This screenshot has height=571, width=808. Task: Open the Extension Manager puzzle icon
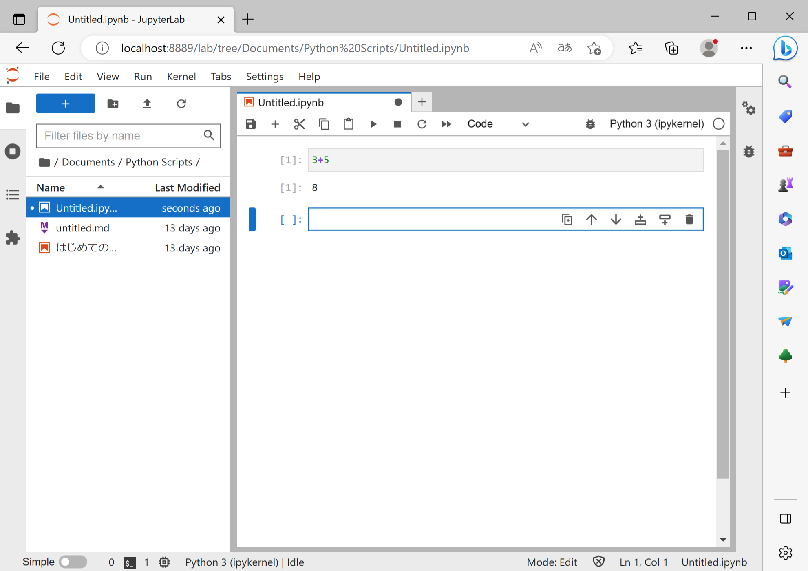[x=13, y=238]
